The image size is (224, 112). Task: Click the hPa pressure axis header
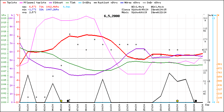click(3, 15)
